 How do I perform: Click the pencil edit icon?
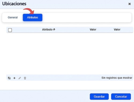(x=20, y=78)
